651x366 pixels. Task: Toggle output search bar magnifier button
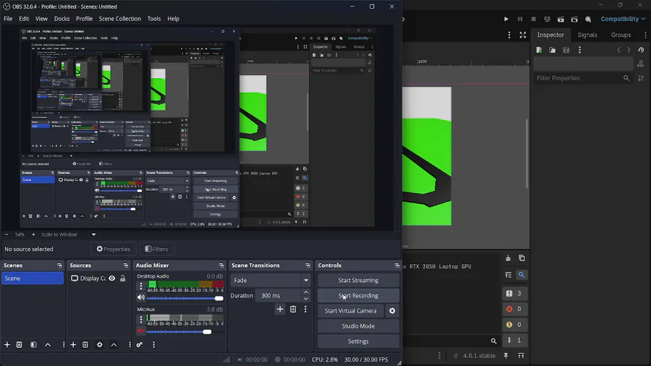coord(522,275)
